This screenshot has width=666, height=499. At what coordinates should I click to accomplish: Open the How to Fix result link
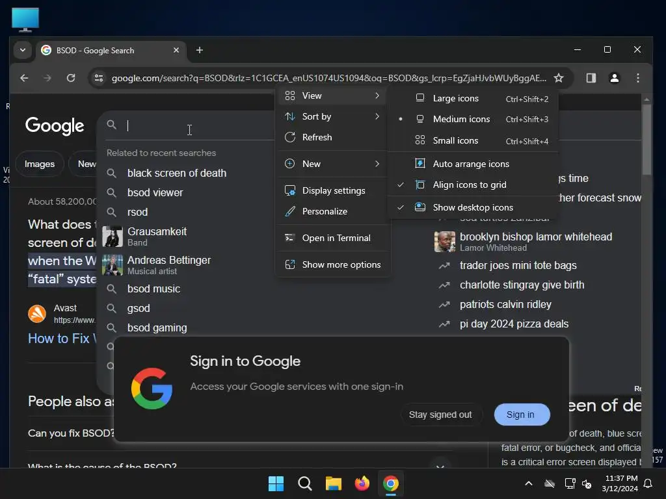pos(62,339)
